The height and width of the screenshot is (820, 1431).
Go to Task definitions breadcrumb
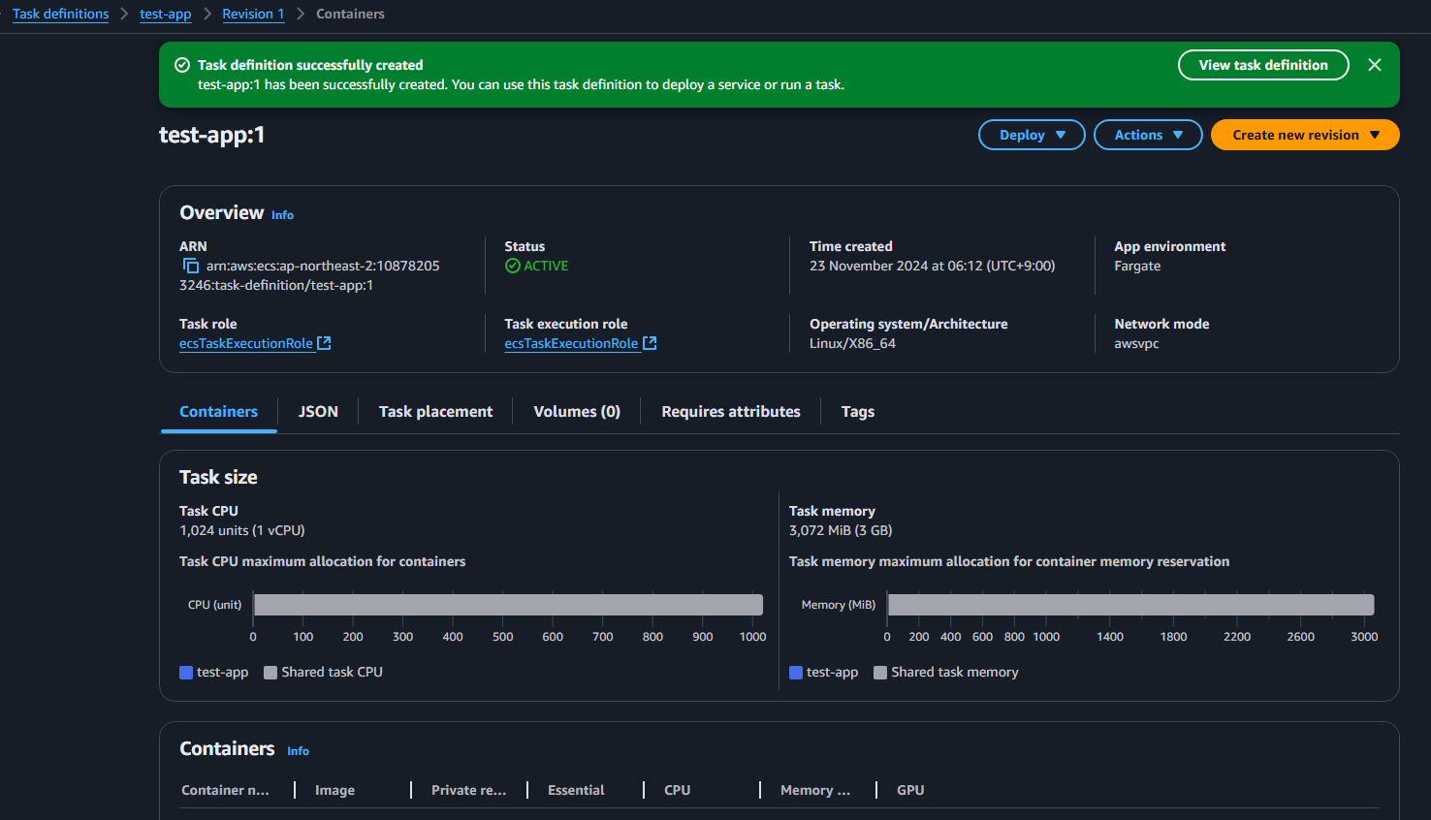tap(60, 14)
